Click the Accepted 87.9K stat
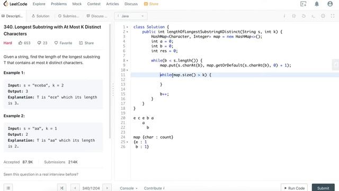The image size is (339, 191). 18,162
